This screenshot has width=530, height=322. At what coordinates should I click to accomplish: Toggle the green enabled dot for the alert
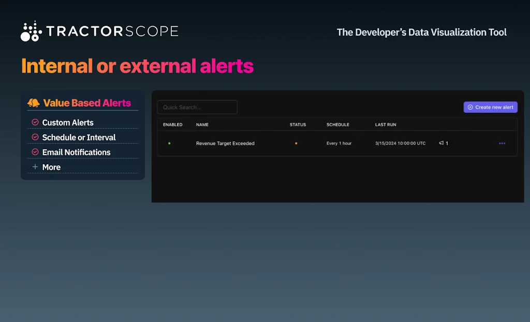pyautogui.click(x=169, y=143)
